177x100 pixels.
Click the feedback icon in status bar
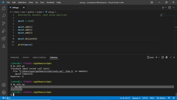coord(169,98)
